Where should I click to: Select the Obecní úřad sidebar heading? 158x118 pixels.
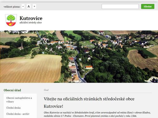click(x=12, y=90)
